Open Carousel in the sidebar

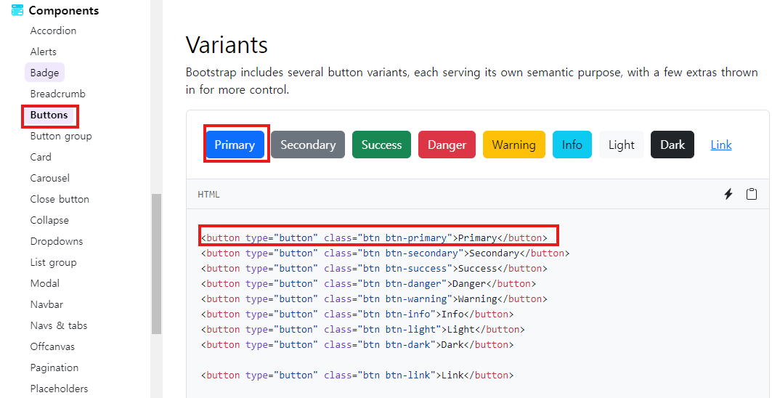point(49,179)
